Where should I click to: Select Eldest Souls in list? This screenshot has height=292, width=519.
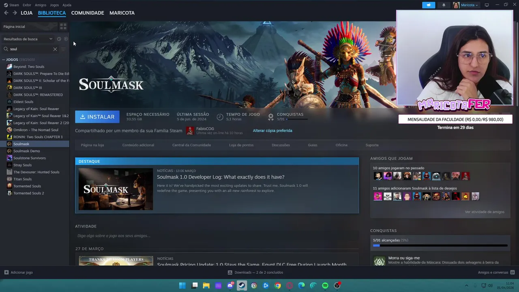point(24,102)
